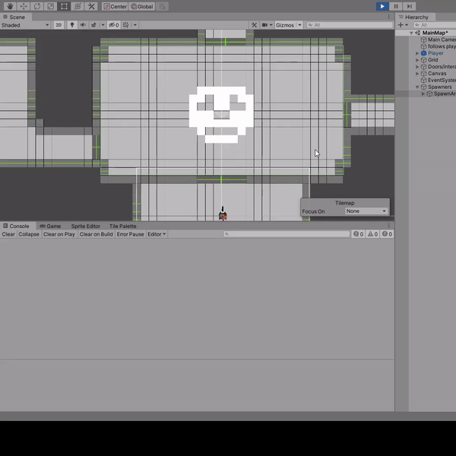This screenshot has height=456, width=456.
Task: Open the Shaded draw mode dropdown
Action: [25, 25]
